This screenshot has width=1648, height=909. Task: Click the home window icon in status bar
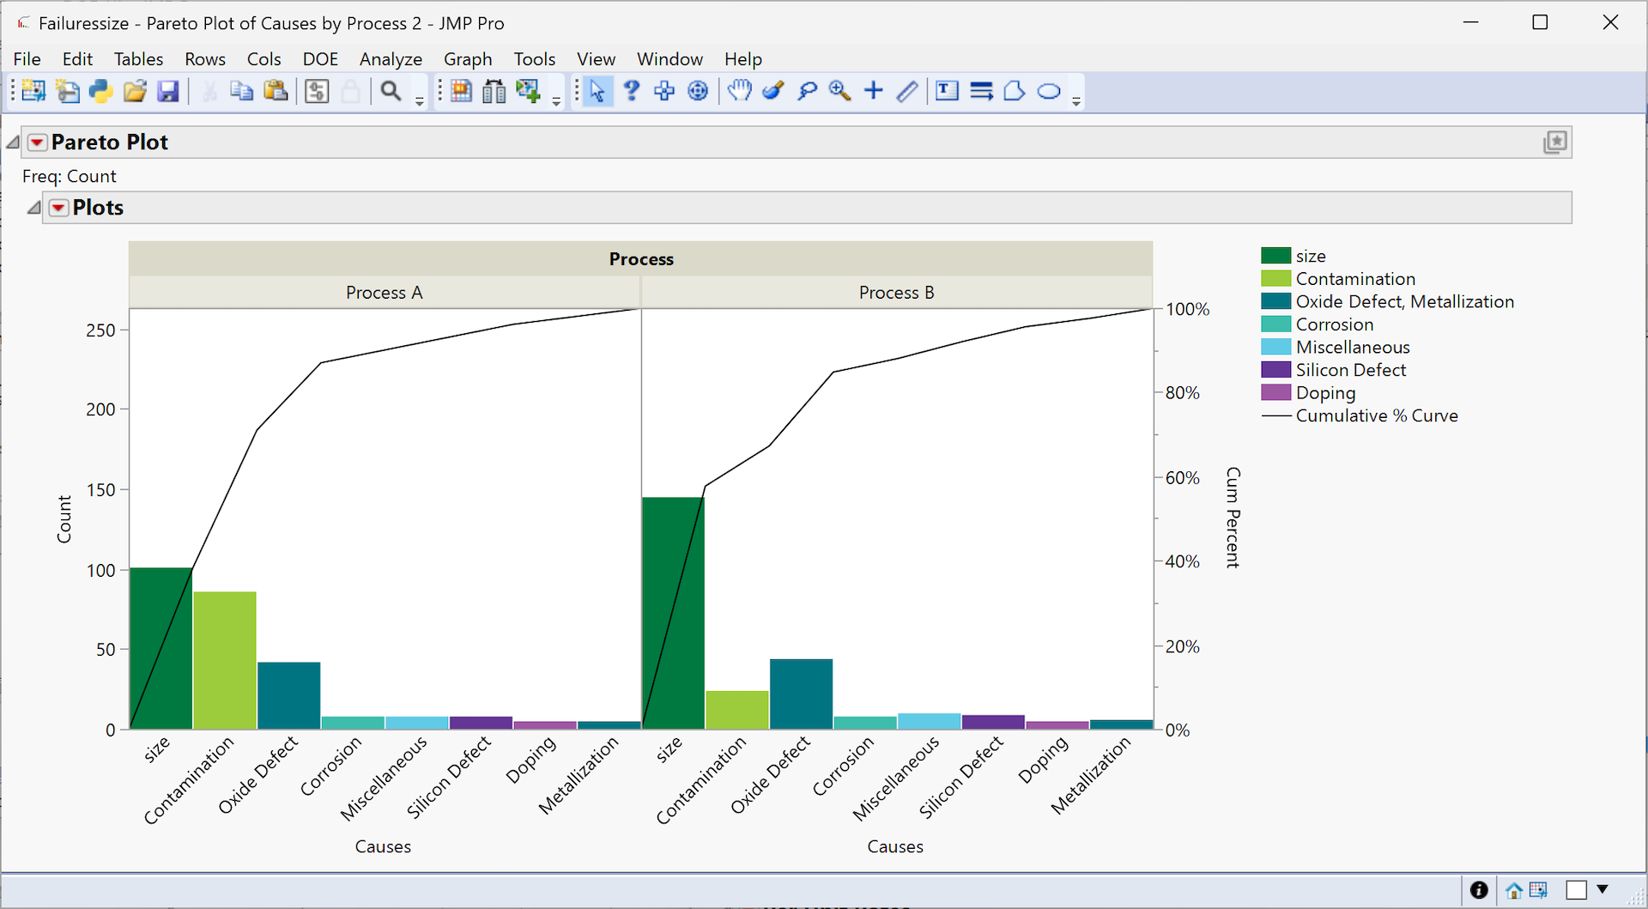point(1514,890)
